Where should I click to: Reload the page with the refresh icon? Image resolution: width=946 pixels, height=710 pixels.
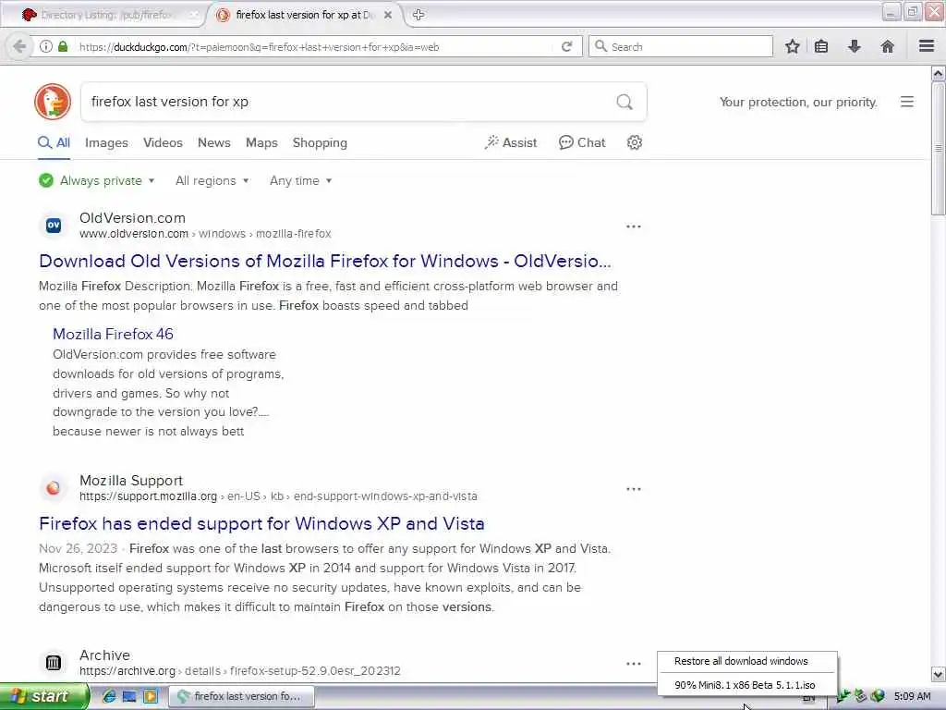coord(566,46)
